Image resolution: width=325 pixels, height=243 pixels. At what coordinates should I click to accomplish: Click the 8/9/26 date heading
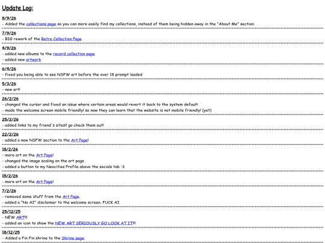tap(9, 18)
